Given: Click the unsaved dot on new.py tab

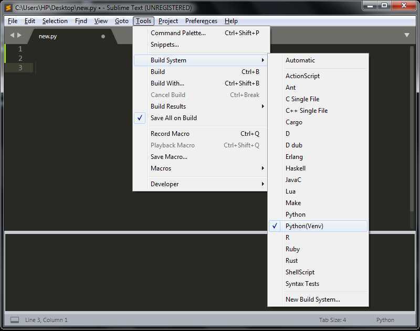Looking at the screenshot, I should [x=103, y=36].
